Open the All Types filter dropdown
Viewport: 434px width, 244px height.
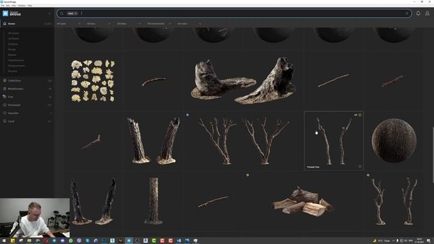(x=68, y=24)
